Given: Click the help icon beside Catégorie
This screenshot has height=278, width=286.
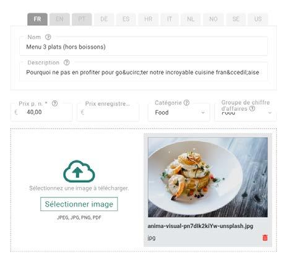Looking at the screenshot, I should (186, 103).
